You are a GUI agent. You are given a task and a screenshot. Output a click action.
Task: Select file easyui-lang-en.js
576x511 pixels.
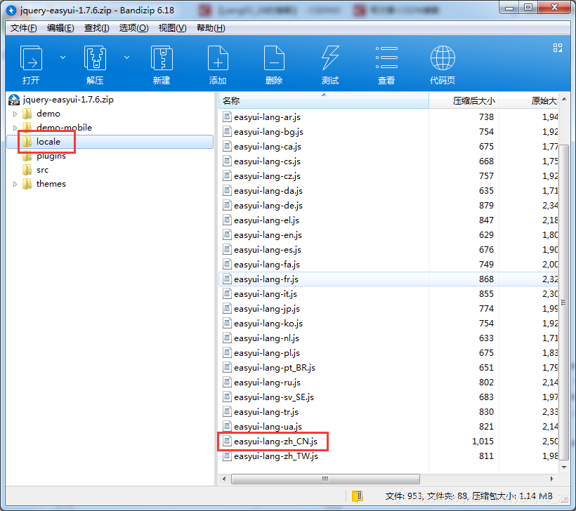click(268, 235)
